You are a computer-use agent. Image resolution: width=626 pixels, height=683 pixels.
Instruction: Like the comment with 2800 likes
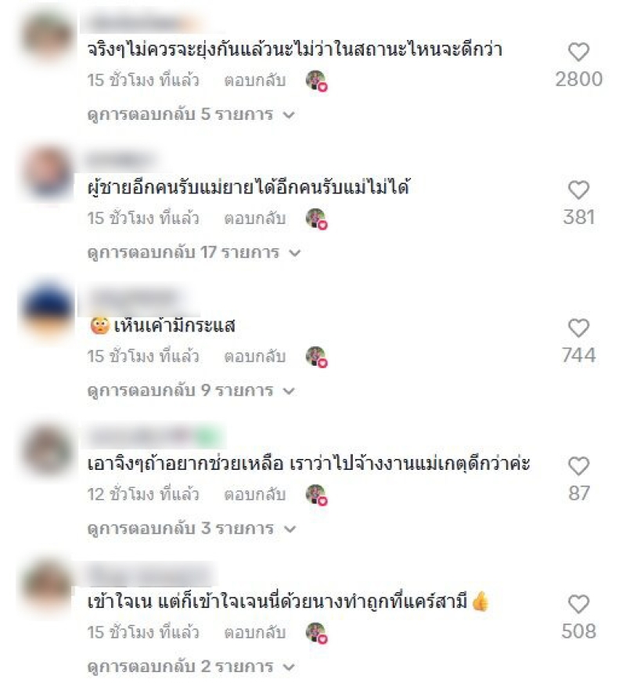point(578,52)
